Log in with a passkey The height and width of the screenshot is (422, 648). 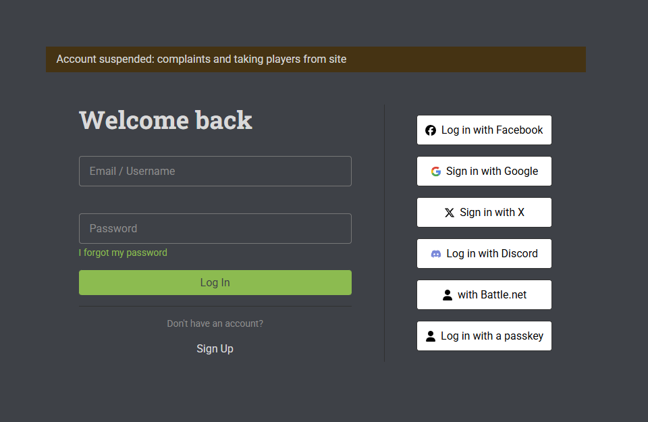pos(484,336)
